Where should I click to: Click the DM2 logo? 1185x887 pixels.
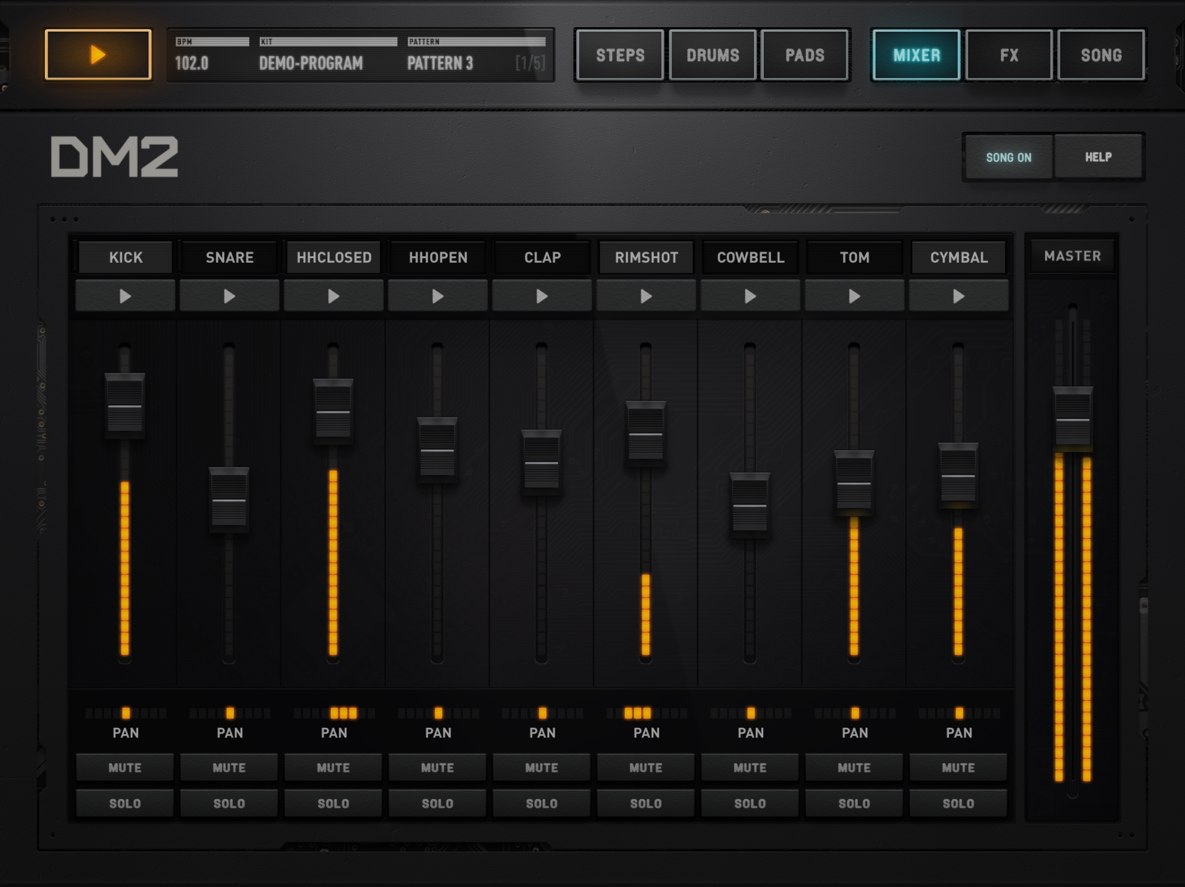point(114,156)
